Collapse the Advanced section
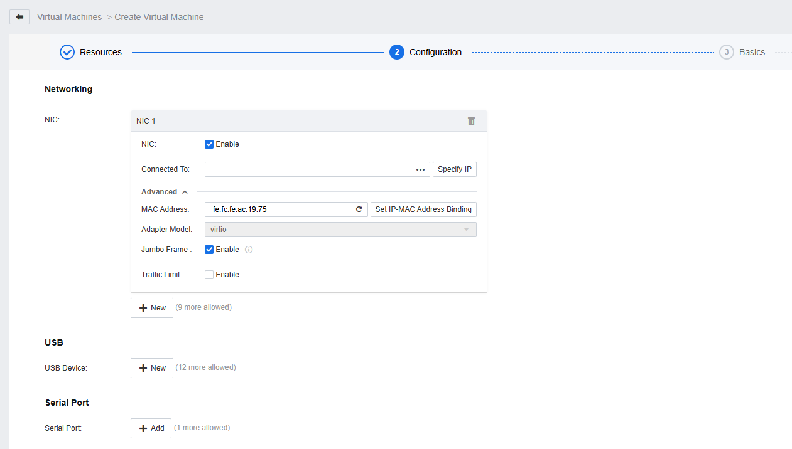Screen dimensions: 792x449 tap(165, 192)
